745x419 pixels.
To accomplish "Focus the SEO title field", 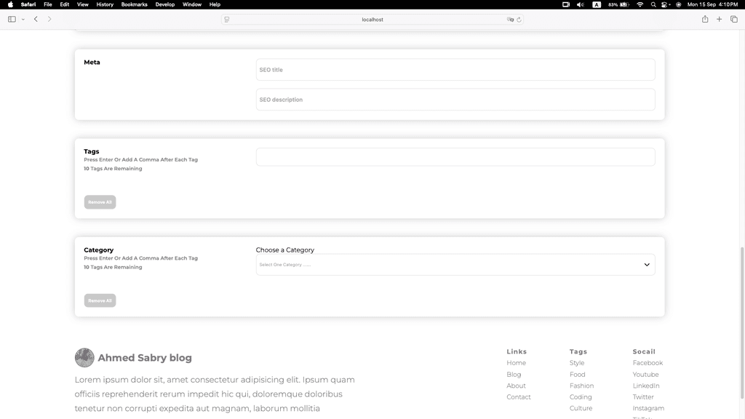I will [455, 70].
